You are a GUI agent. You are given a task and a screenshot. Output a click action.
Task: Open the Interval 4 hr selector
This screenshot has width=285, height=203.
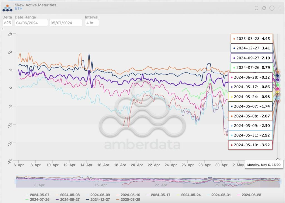tap(92, 23)
